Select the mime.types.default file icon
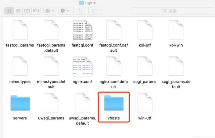This screenshot has width=215, height=138. click(51, 66)
